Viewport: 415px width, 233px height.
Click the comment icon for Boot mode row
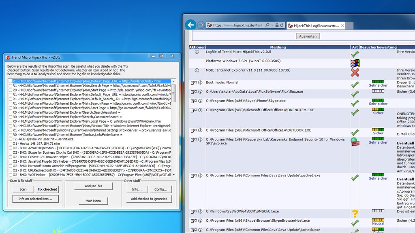pyautogui.click(x=194, y=83)
